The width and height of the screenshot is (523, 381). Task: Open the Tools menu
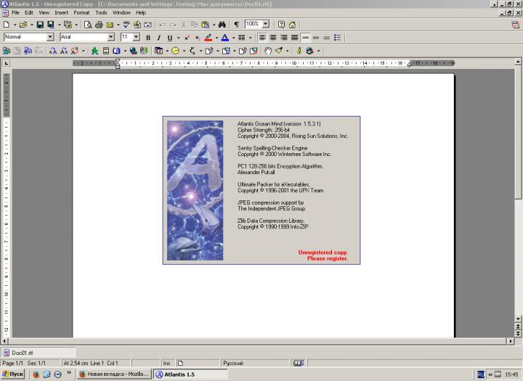tap(102, 12)
